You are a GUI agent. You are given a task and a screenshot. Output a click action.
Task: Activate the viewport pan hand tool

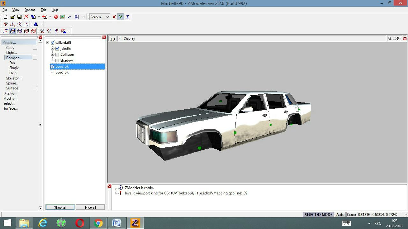click(x=395, y=38)
